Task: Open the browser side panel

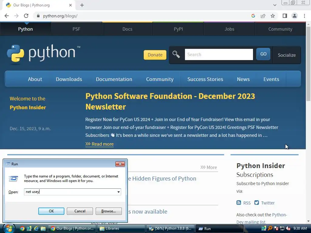Action: point(285,16)
